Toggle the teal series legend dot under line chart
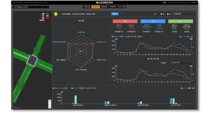212x113 pixels. click(x=155, y=59)
